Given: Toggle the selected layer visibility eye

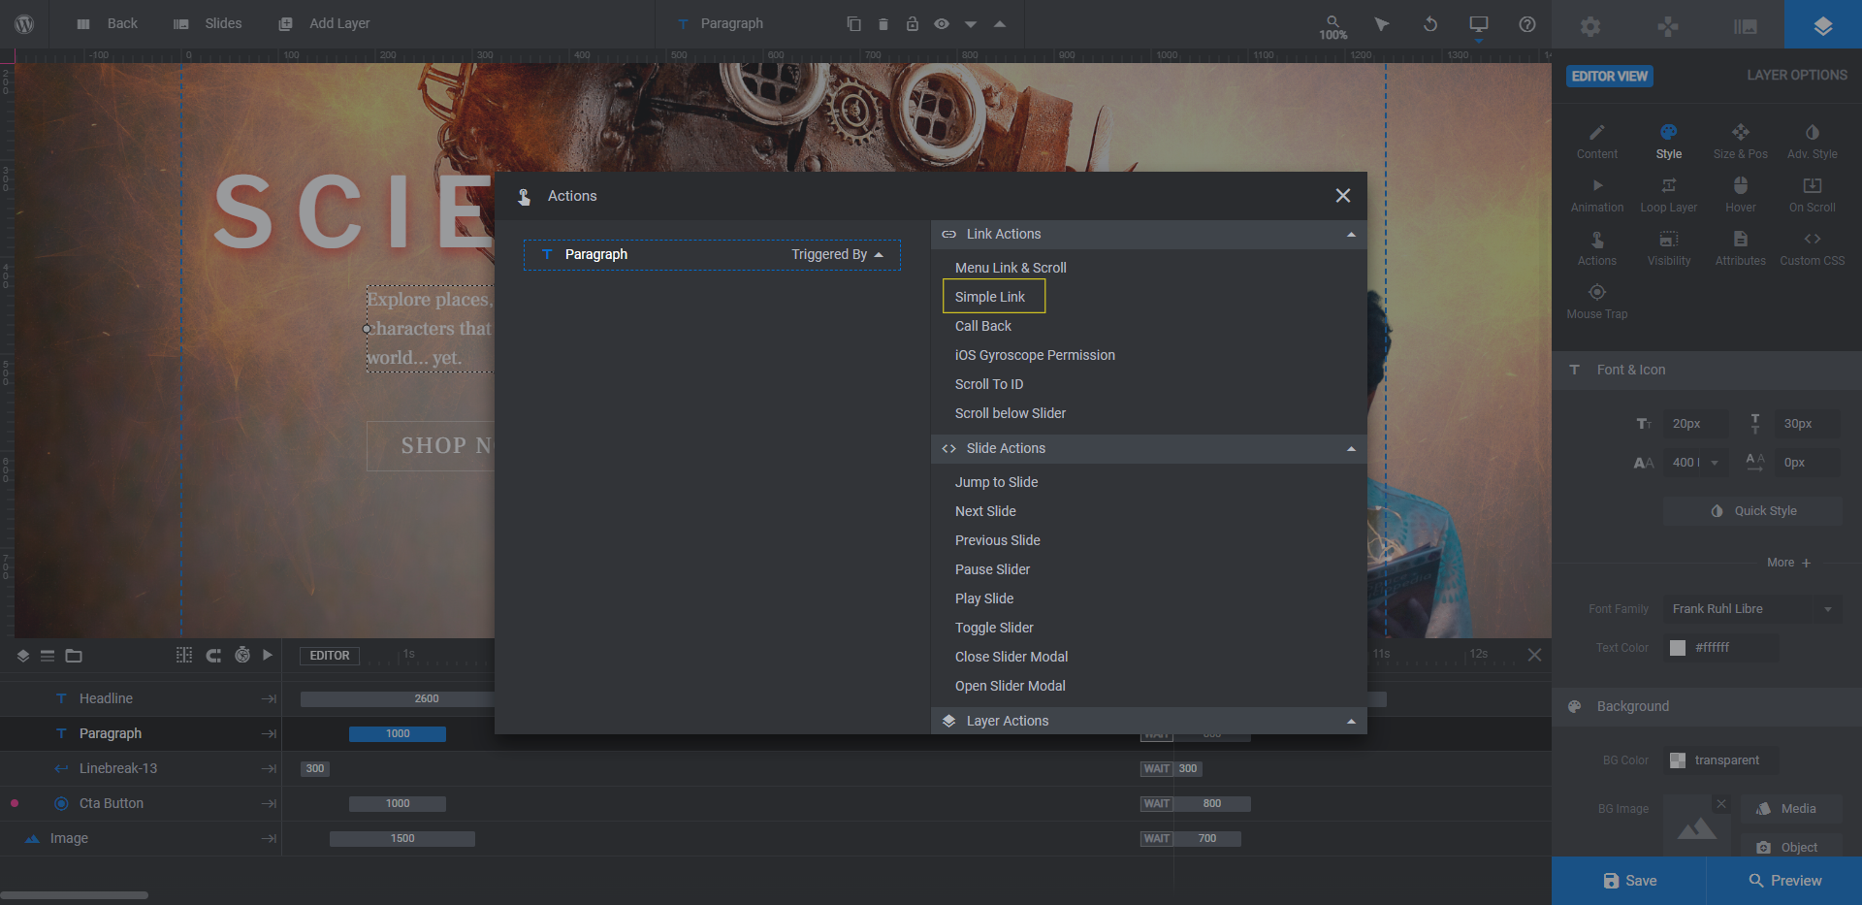Looking at the screenshot, I should (x=942, y=24).
